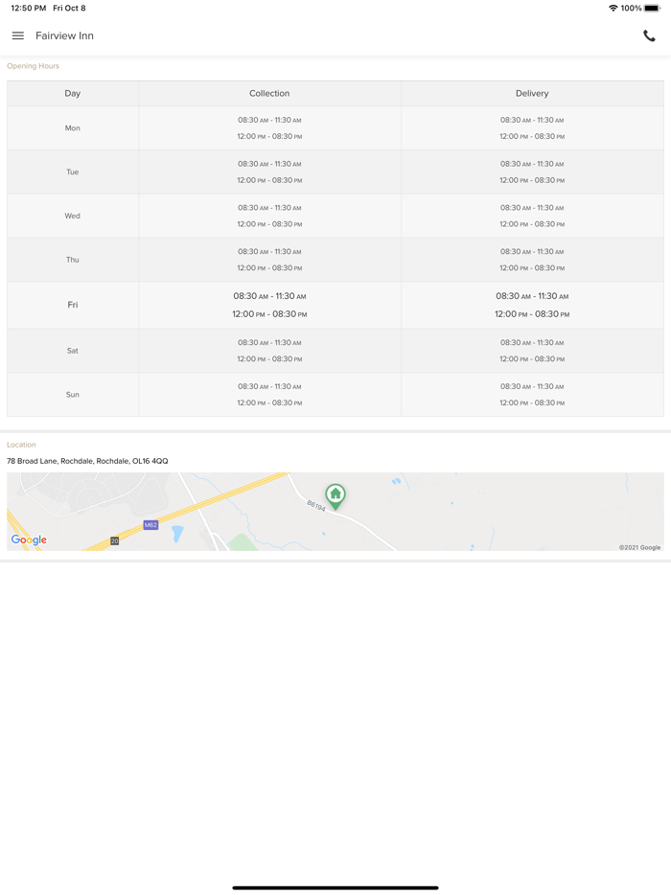Tap the junction 20 map marker

tap(114, 541)
